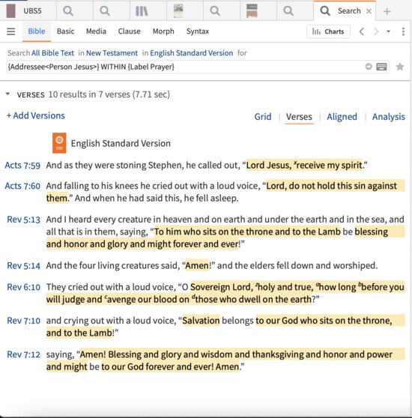
Task: Open Rev 6:10 reference
Action: 23,287
